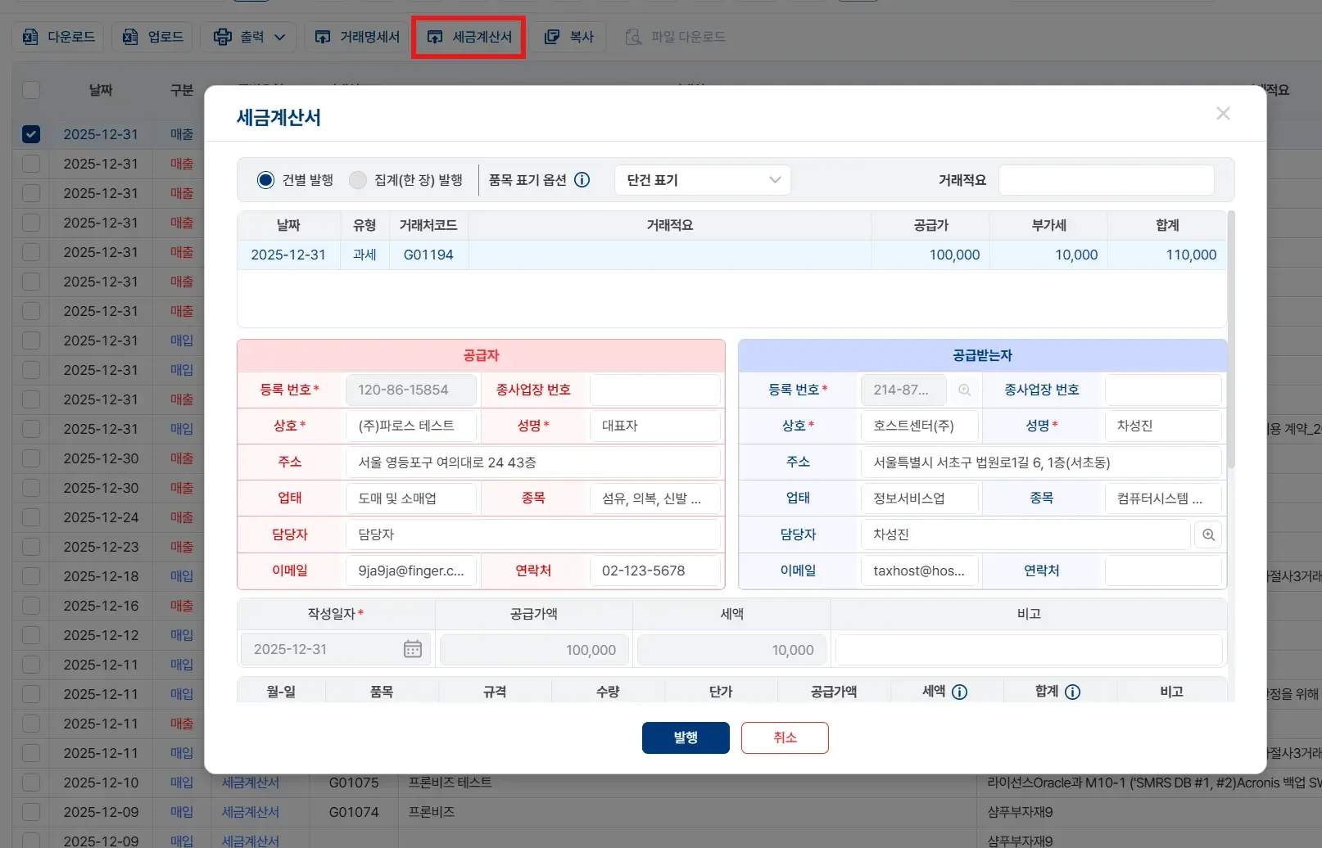
Task: Choose the 집계(한 장) 발행 option
Action: tap(358, 179)
